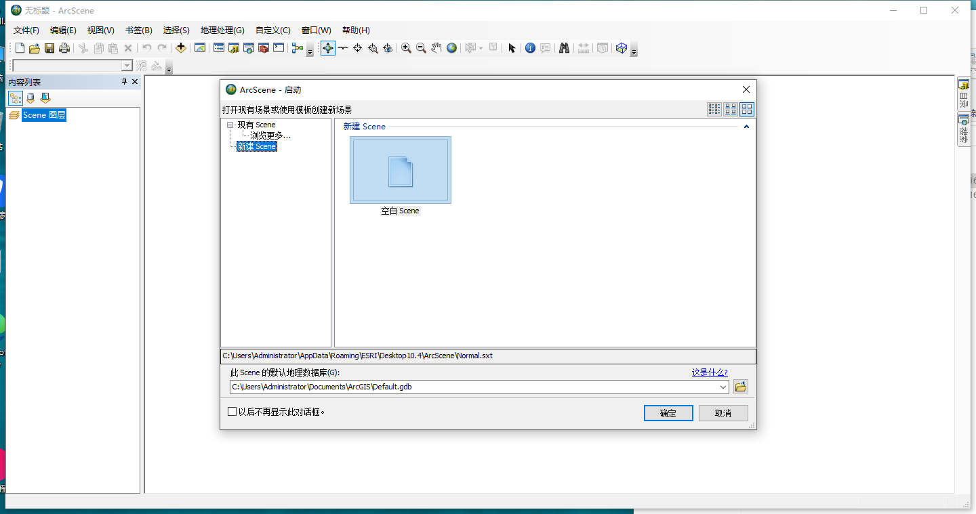
Task: Switch the template view to medium icons
Action: [731, 109]
